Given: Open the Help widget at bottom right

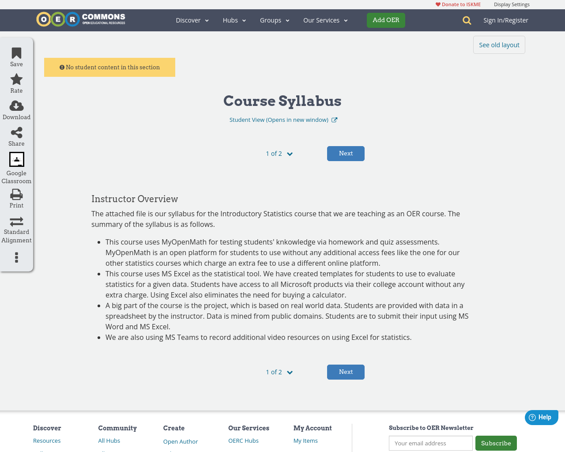Looking at the screenshot, I should pyautogui.click(x=541, y=417).
